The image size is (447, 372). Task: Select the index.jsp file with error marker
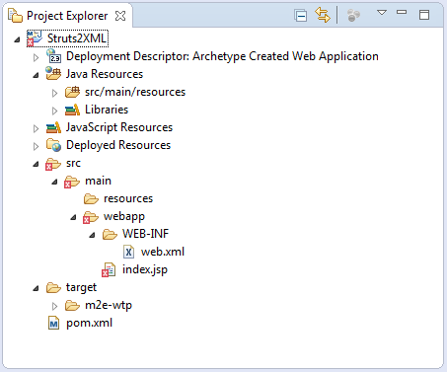click(135, 269)
